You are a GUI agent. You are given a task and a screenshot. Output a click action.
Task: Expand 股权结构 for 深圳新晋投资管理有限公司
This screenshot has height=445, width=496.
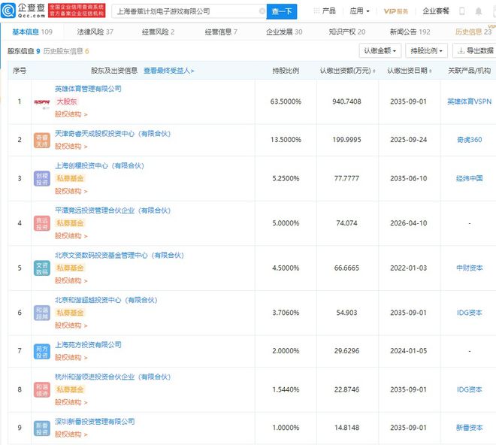tap(71, 434)
